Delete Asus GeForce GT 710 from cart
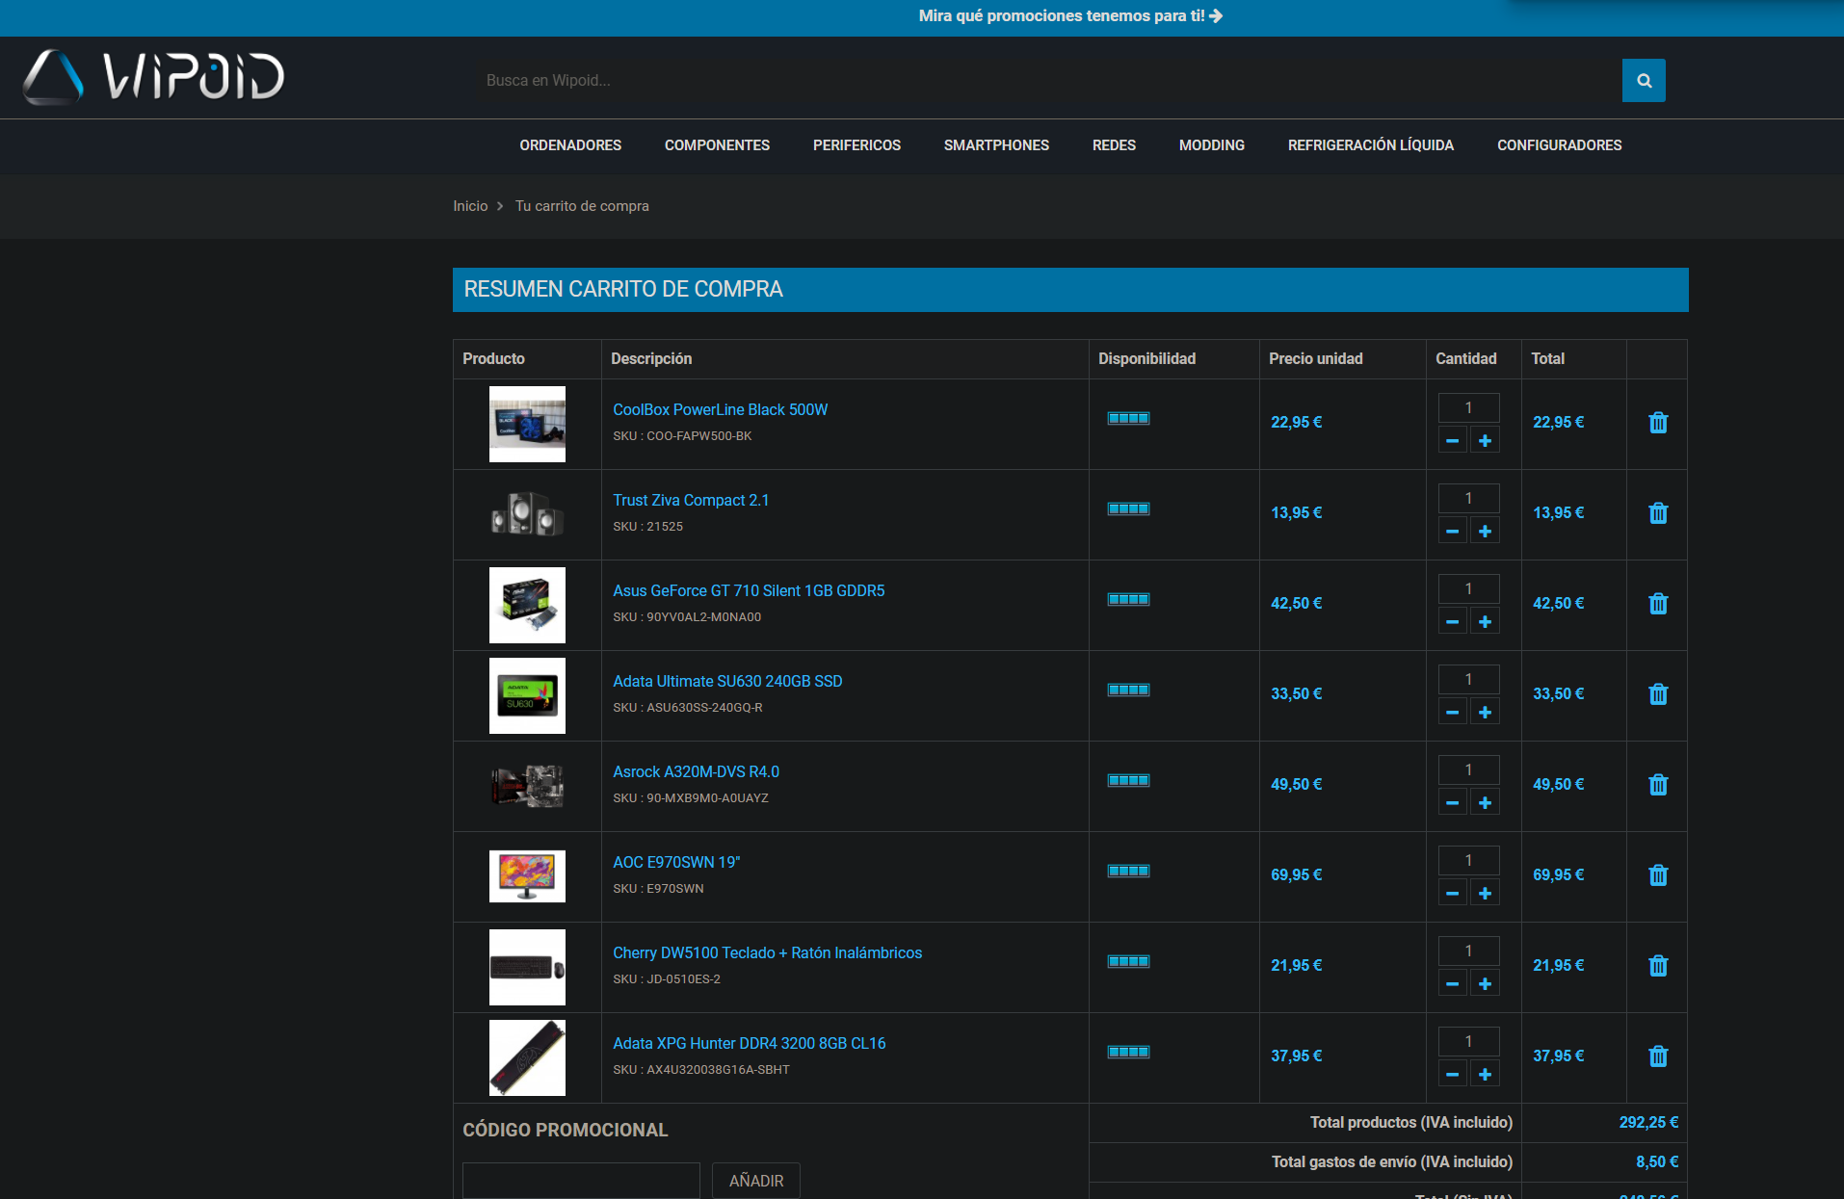Image resolution: width=1844 pixels, height=1199 pixels. click(1658, 604)
